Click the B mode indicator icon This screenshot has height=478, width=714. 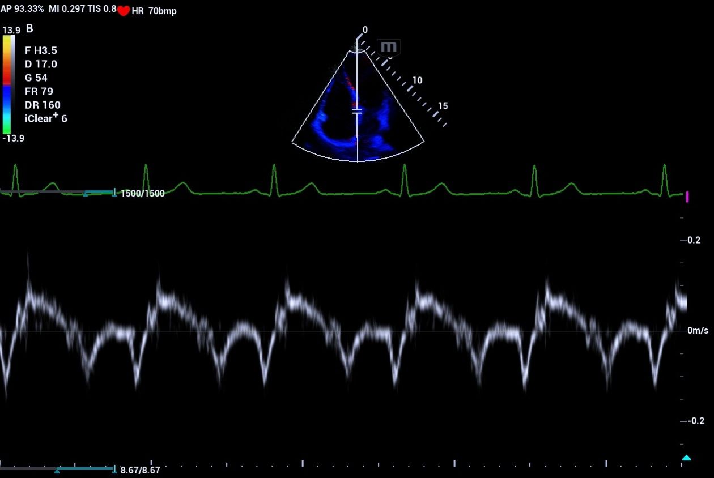click(29, 28)
